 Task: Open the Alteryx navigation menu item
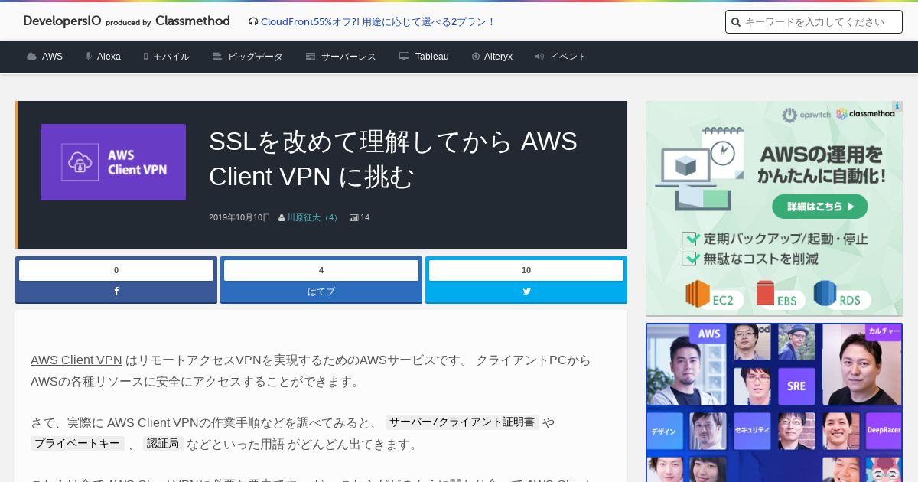pos(498,57)
